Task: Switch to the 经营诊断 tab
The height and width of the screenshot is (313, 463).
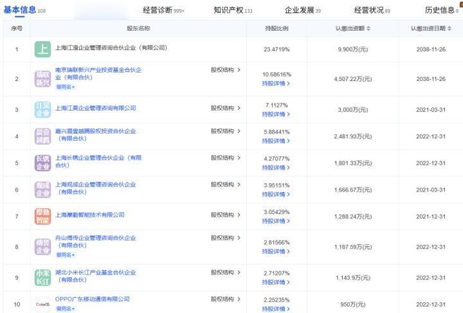Action: click(163, 10)
